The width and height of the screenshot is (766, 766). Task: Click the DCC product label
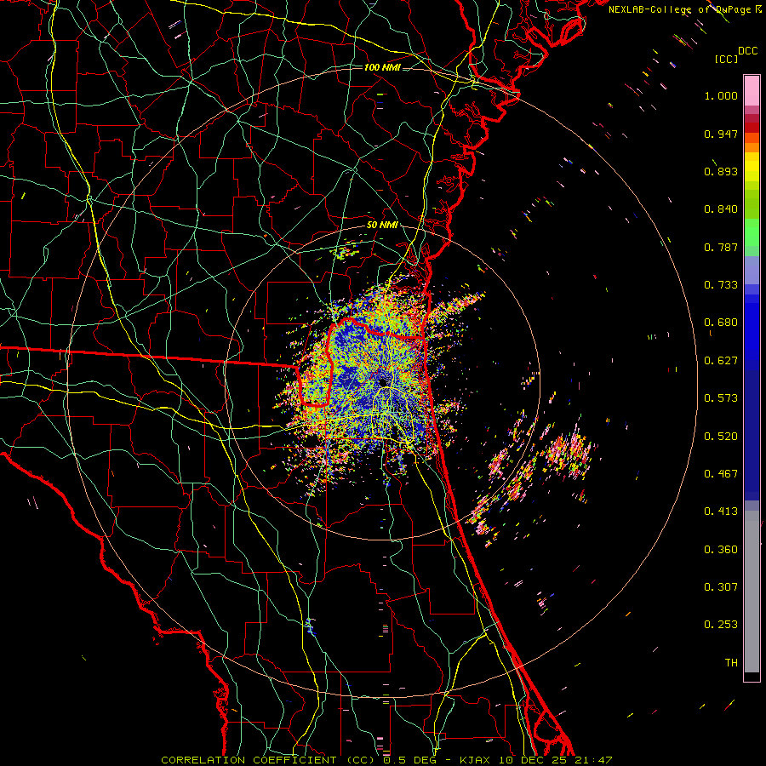coord(747,51)
